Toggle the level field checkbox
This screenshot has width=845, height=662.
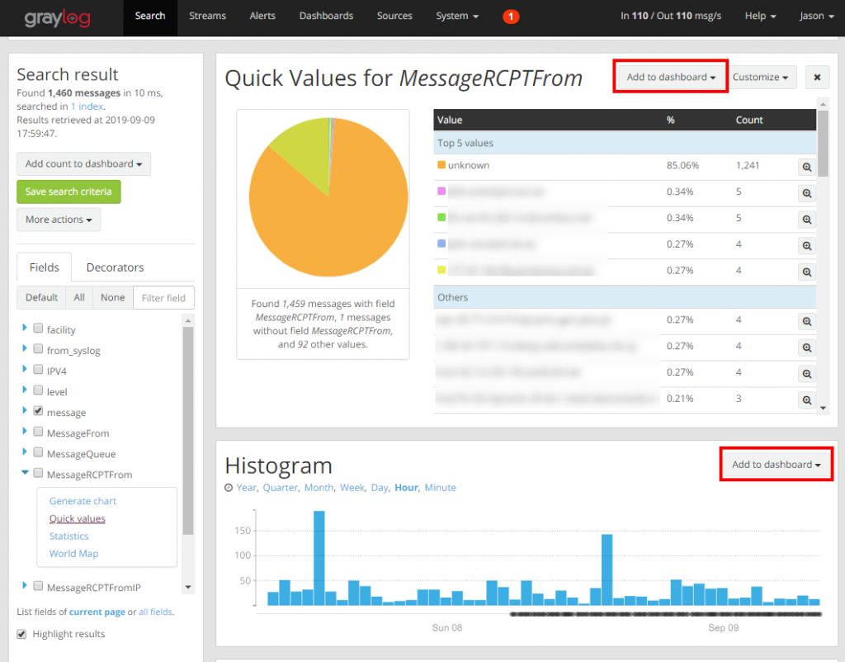[38, 390]
